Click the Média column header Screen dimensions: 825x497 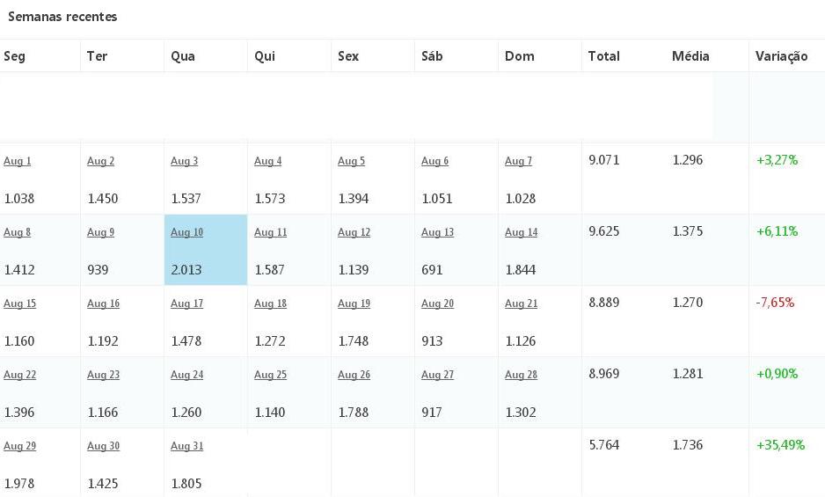pos(690,55)
